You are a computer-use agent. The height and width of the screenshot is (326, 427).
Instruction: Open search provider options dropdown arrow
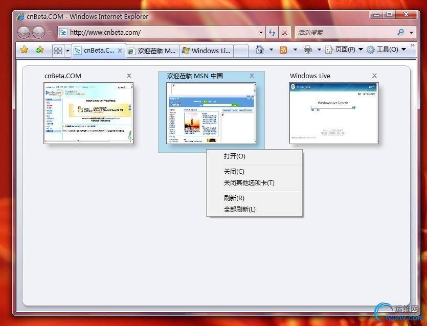(411, 32)
